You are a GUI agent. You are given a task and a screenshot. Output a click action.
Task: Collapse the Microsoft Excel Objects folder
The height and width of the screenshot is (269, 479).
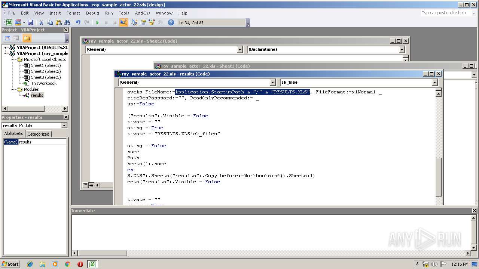click(x=12, y=59)
